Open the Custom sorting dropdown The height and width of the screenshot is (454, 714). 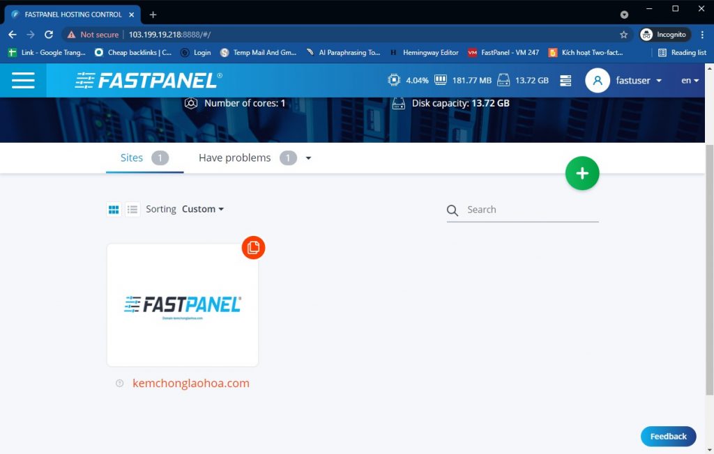click(x=203, y=209)
